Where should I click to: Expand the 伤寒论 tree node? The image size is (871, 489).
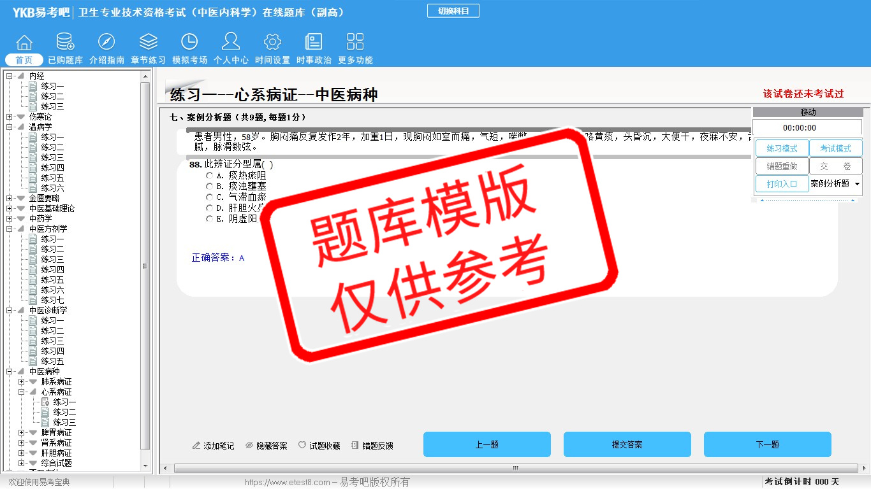10,117
